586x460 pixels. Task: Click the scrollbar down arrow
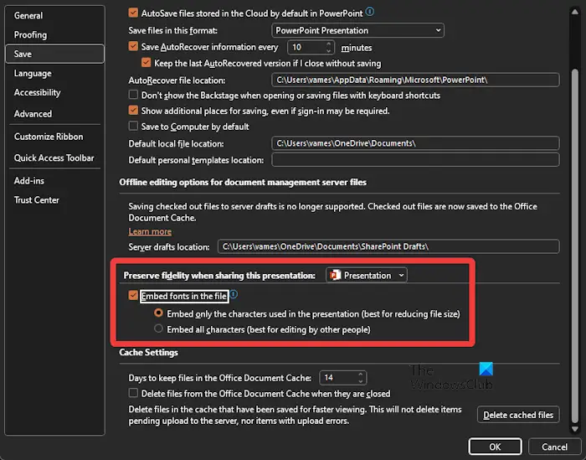click(x=575, y=429)
